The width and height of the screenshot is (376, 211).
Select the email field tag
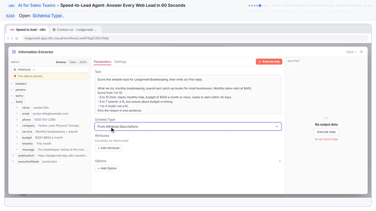click(x=26, y=114)
